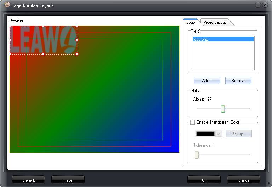272x187 pixels.
Task: Switch to the Video Layout tab
Action: point(215,22)
